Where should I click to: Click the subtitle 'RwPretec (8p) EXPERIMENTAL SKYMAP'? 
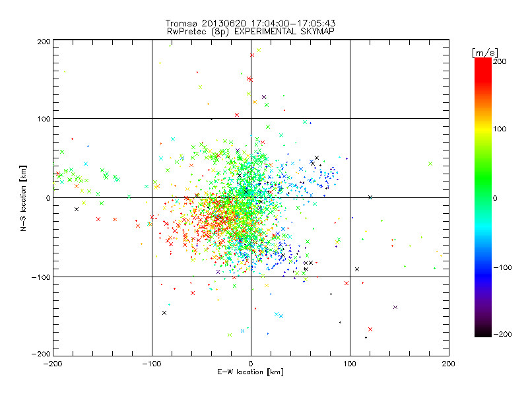[251, 32]
